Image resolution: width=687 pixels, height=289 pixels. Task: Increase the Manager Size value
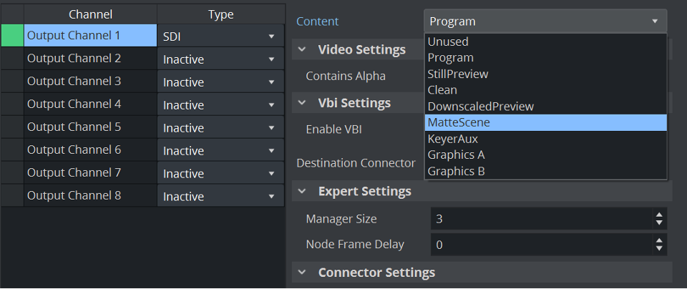coord(659,215)
